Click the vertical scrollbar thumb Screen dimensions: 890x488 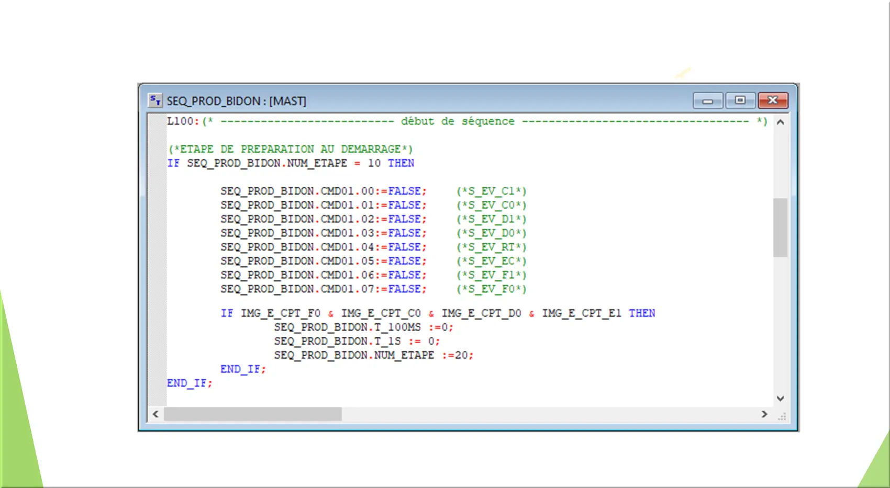(x=780, y=228)
